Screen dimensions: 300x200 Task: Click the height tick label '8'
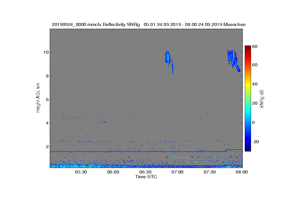47,76
